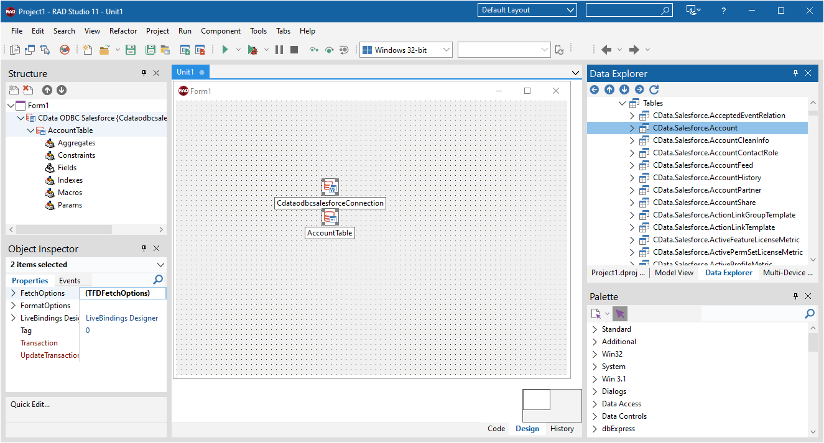Pin the Object Inspector panel
Image resolution: width=824 pixels, height=443 pixels.
pos(144,249)
